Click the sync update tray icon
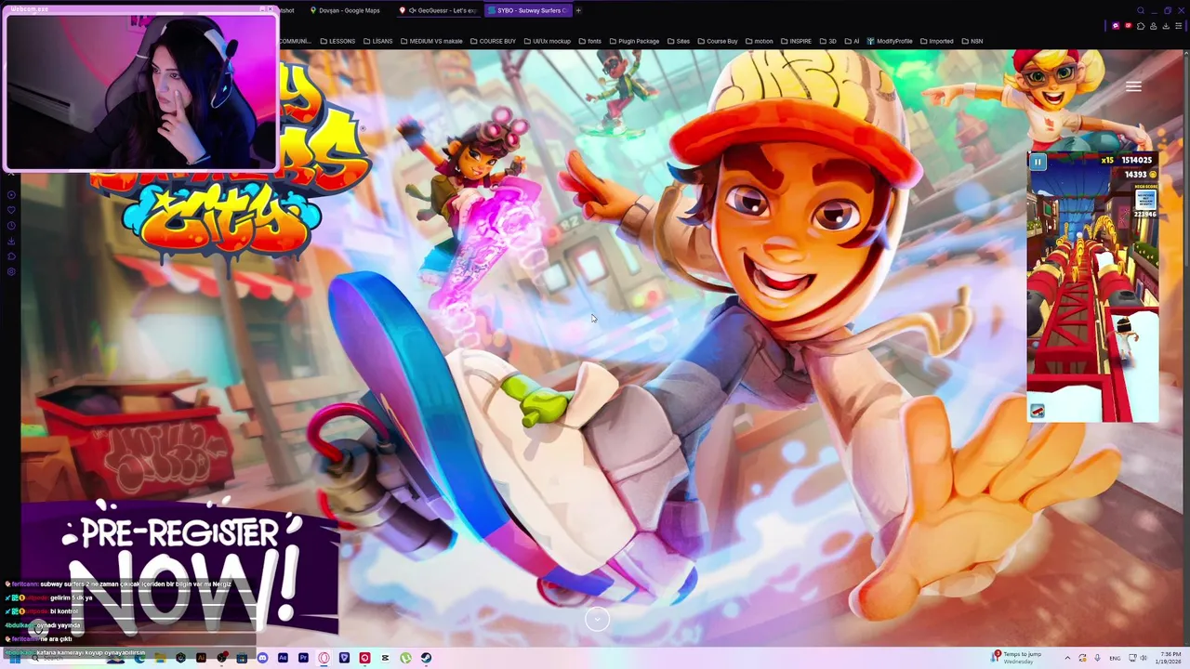The image size is (1190, 669). pos(1082,658)
